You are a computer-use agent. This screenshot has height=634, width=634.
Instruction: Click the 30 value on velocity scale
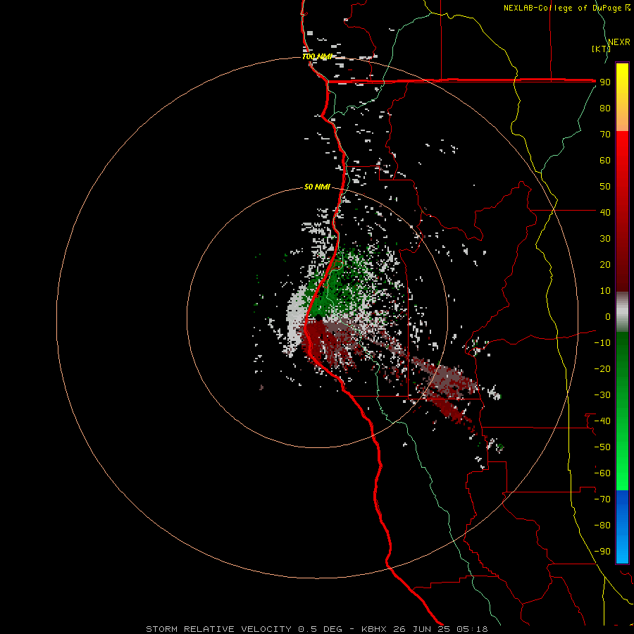pyautogui.click(x=605, y=239)
